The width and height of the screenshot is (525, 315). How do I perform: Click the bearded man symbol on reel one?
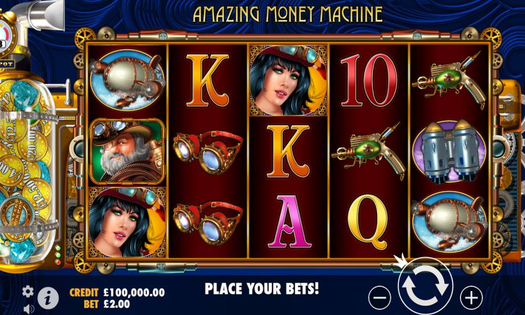coord(127,151)
